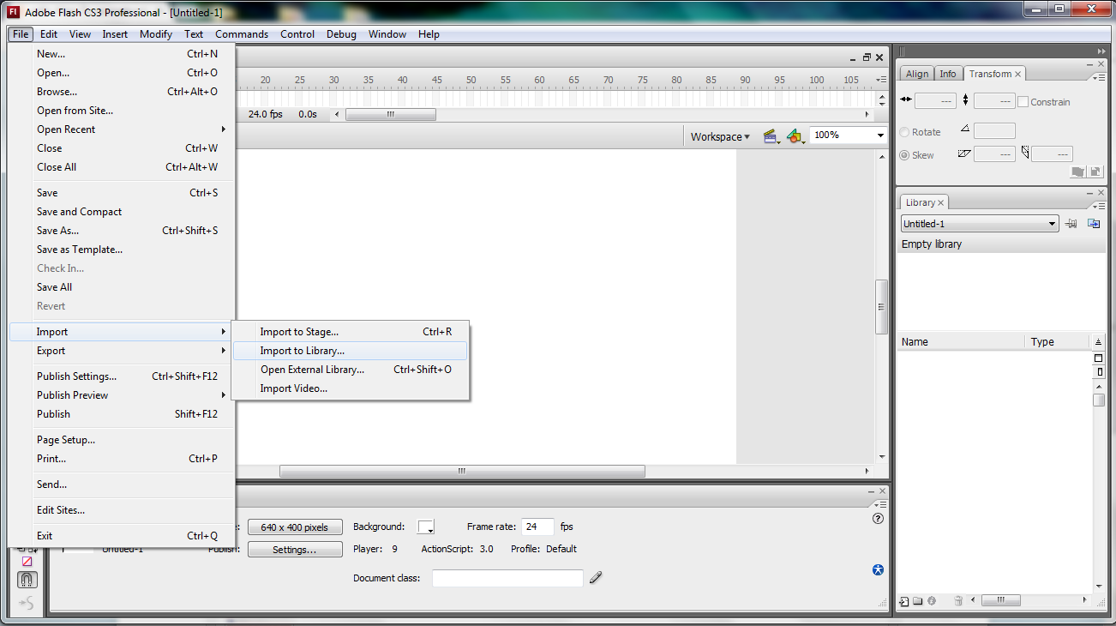The image size is (1116, 626).
Task: Open the Untitled-1 library selector dropdown
Action: (980, 224)
